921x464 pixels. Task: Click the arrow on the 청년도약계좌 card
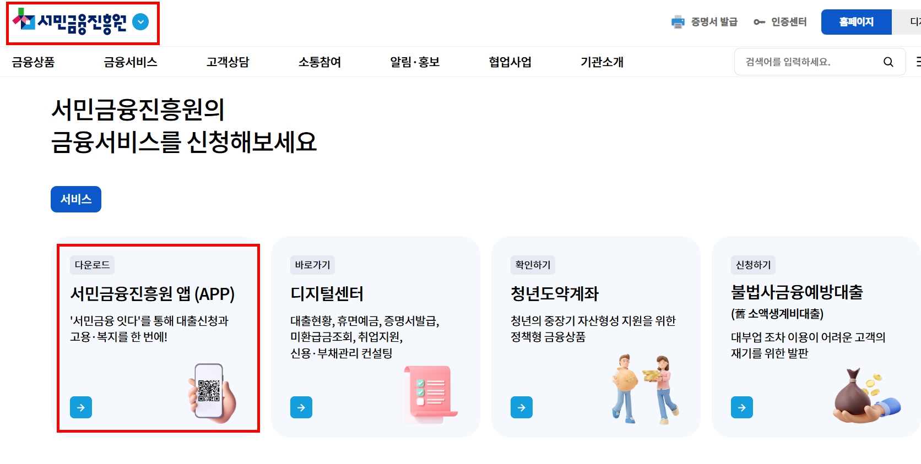coord(522,407)
